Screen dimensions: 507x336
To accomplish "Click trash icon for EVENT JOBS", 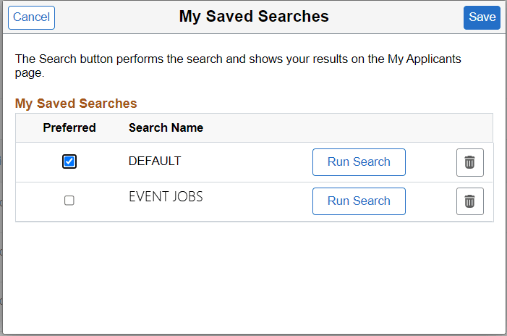I will tap(469, 201).
